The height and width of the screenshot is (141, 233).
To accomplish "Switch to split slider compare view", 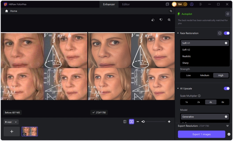I will pos(125,122).
